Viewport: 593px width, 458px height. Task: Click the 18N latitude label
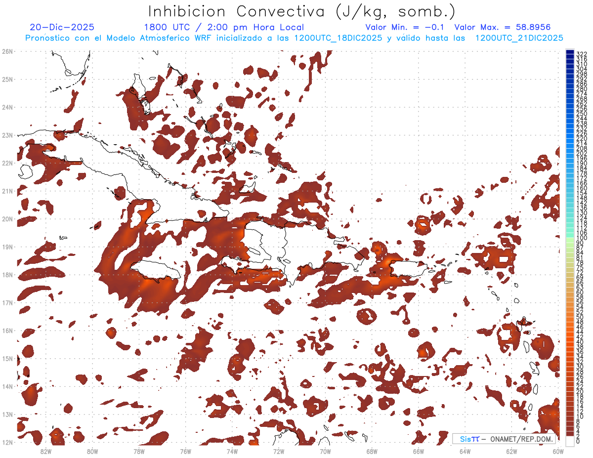tap(7, 275)
